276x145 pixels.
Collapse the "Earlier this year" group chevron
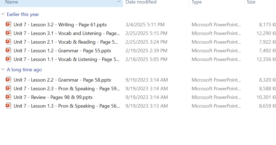(3, 14)
